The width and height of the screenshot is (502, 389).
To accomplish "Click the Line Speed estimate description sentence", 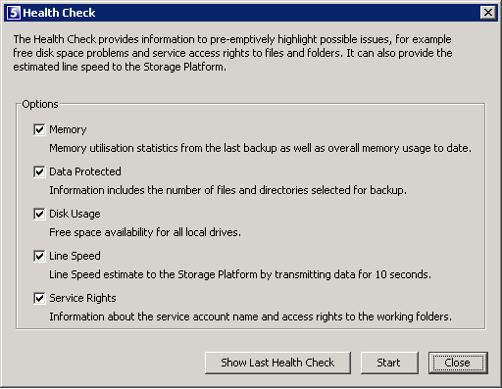I will [x=240, y=274].
